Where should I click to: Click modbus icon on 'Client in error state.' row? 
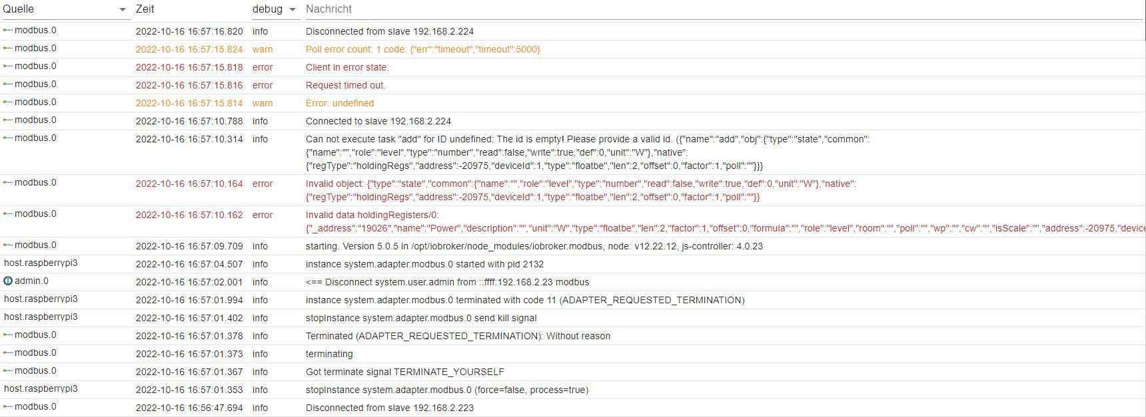[8, 67]
